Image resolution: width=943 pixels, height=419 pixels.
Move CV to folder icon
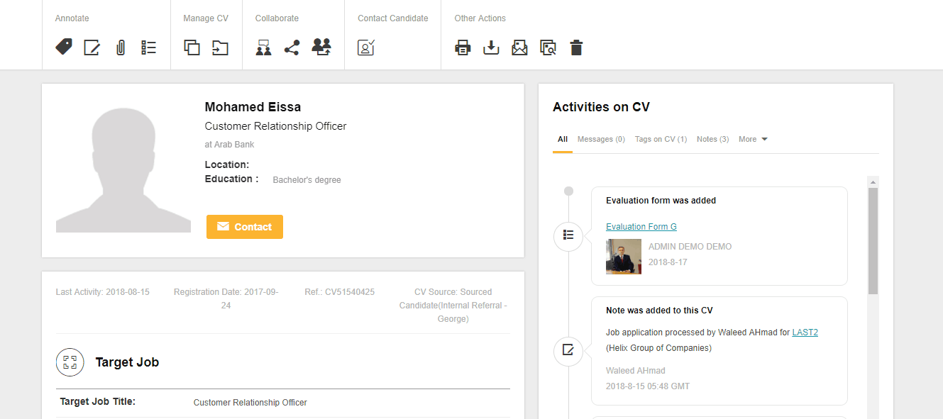tap(220, 48)
